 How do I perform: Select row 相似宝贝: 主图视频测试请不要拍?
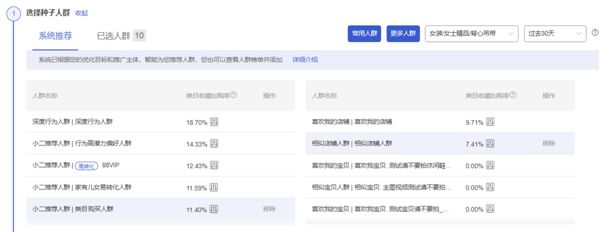440,188
